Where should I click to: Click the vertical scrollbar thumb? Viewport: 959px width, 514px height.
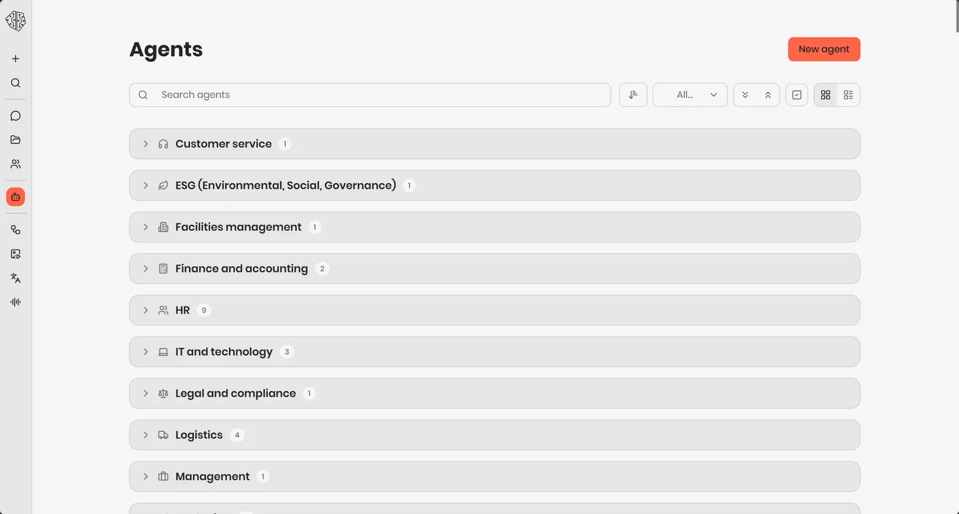[957, 16]
